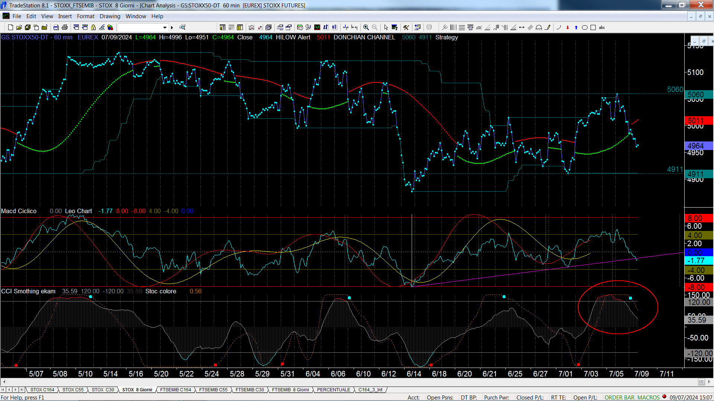Click the HILOW Alert indicator label
714x401 pixels.
[293, 38]
